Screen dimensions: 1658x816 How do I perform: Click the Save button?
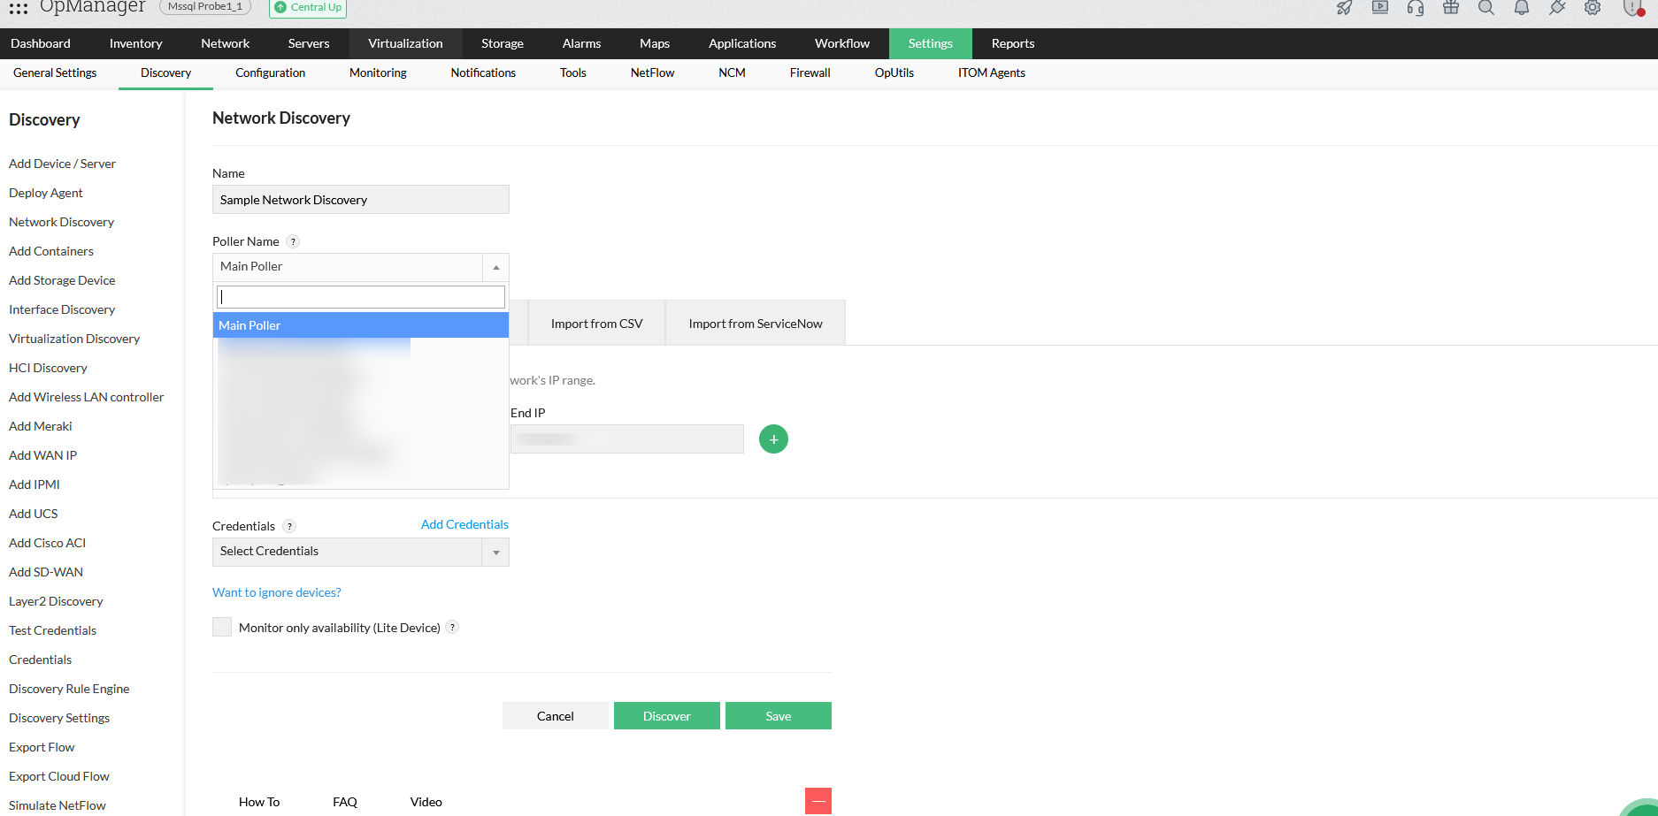(x=779, y=716)
